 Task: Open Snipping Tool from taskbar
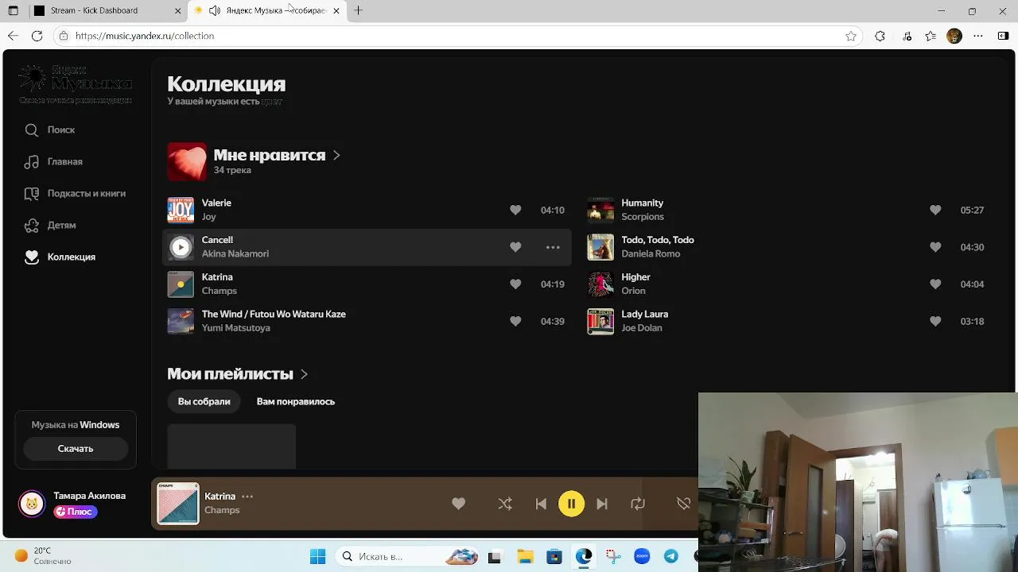click(x=612, y=556)
